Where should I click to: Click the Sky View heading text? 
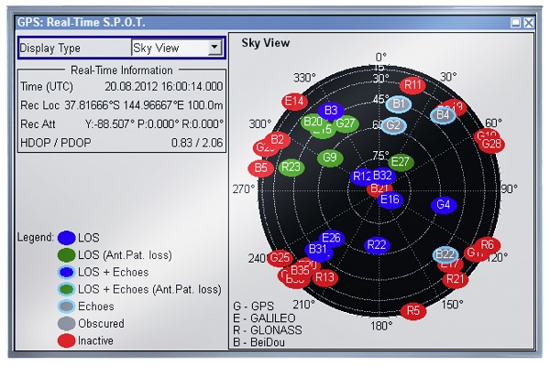pyautogui.click(x=266, y=43)
